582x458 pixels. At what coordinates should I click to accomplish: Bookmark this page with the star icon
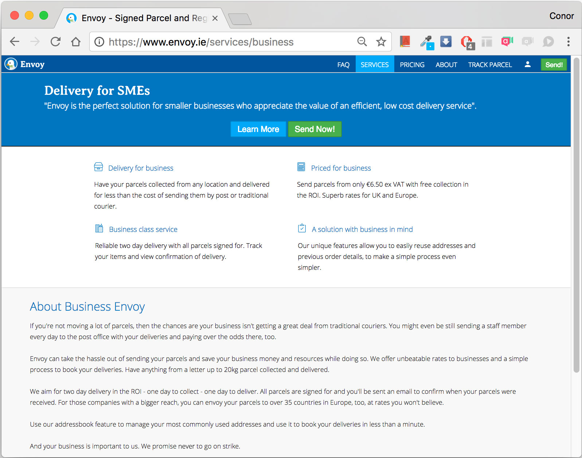381,42
